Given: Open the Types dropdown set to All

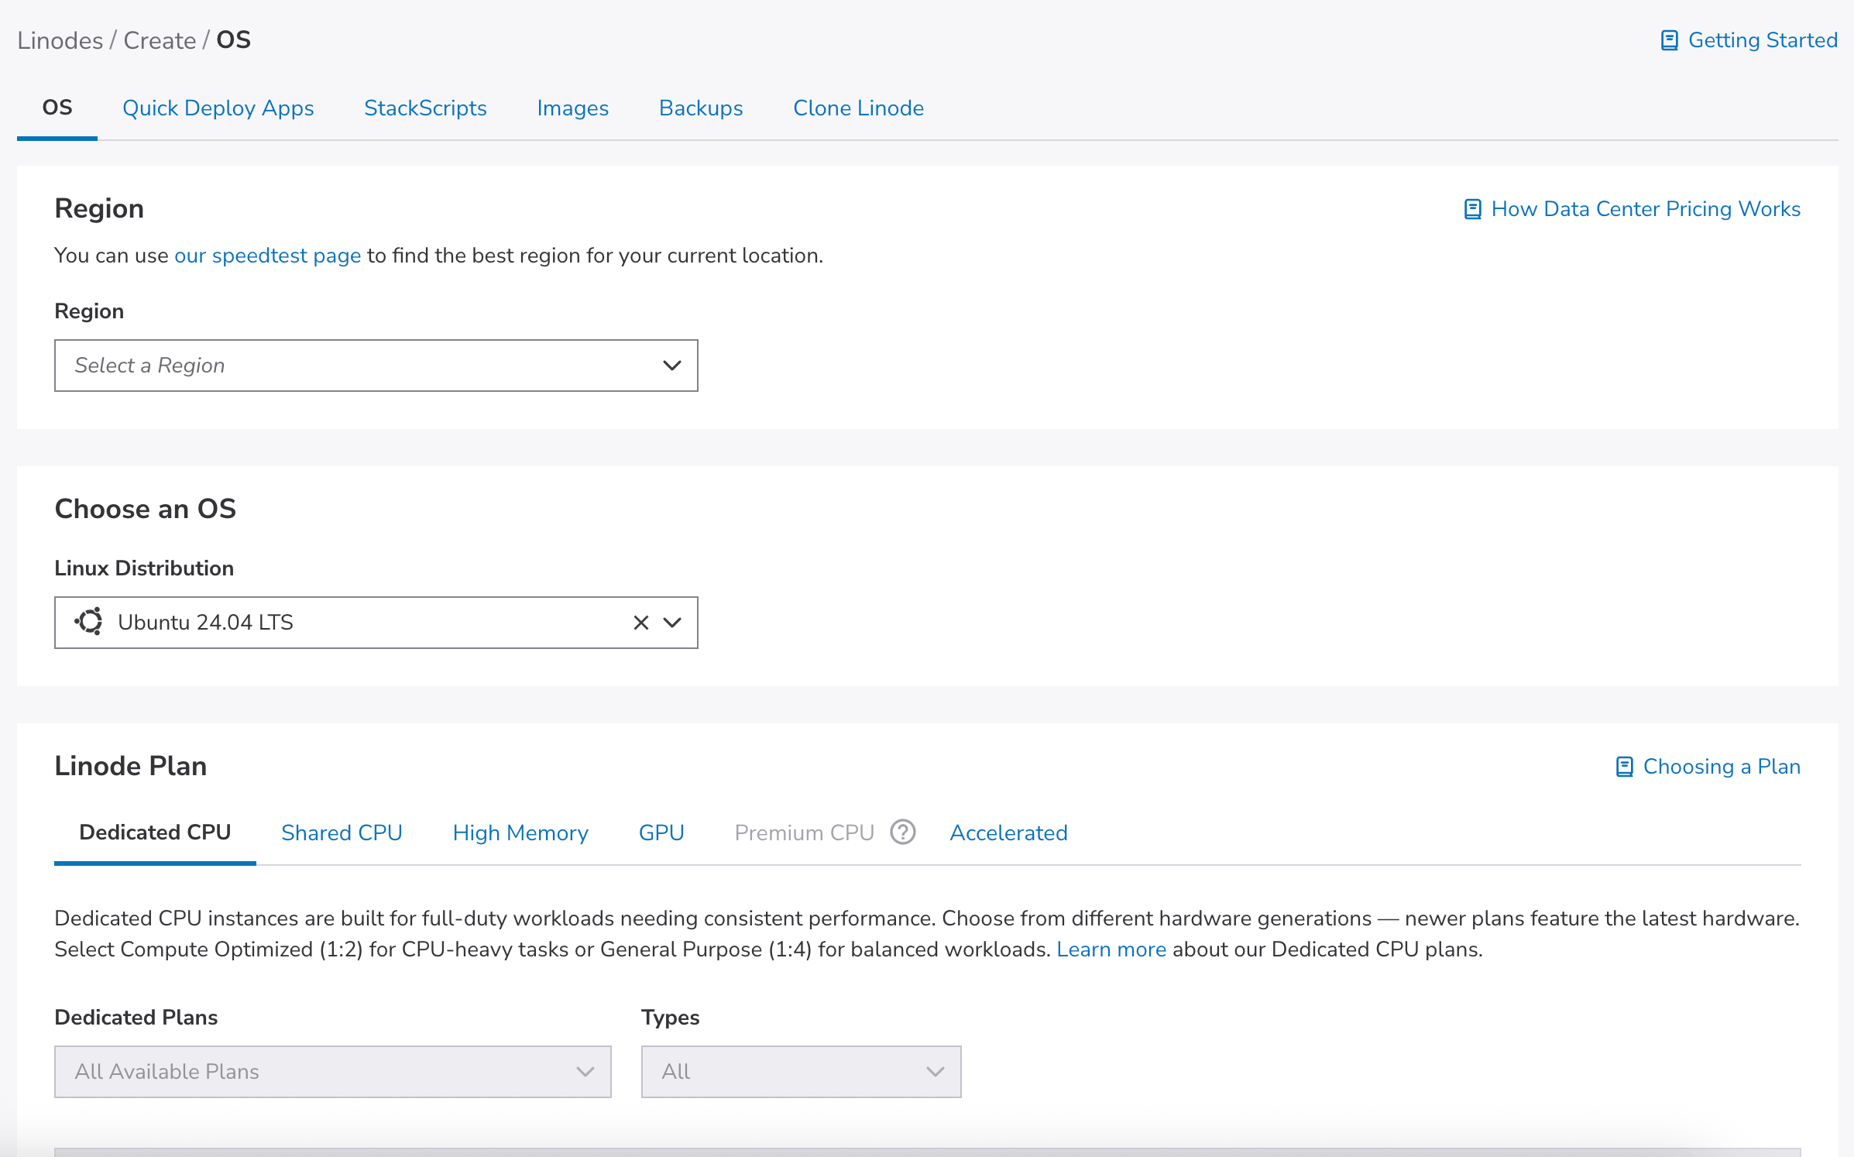Looking at the screenshot, I should [801, 1072].
